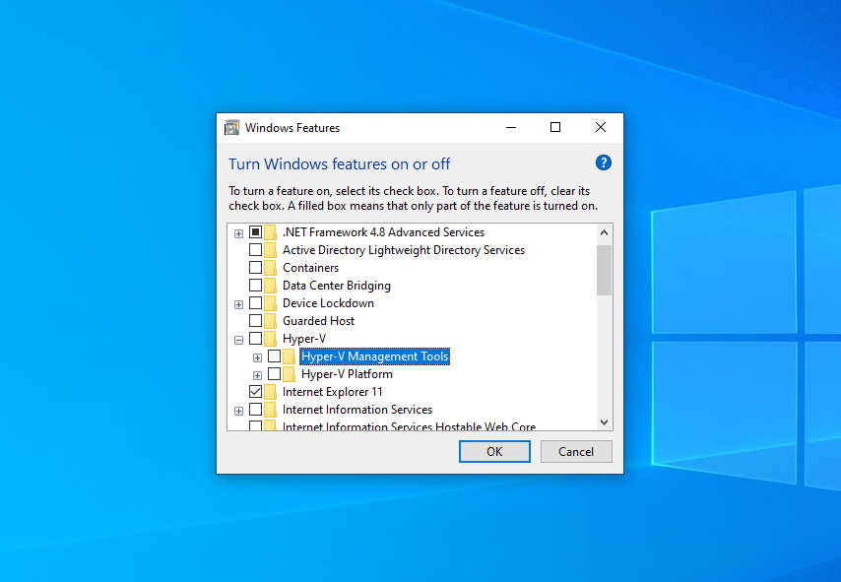Expand the Hyper-V Management Tools node
841x582 pixels.
[x=257, y=357]
